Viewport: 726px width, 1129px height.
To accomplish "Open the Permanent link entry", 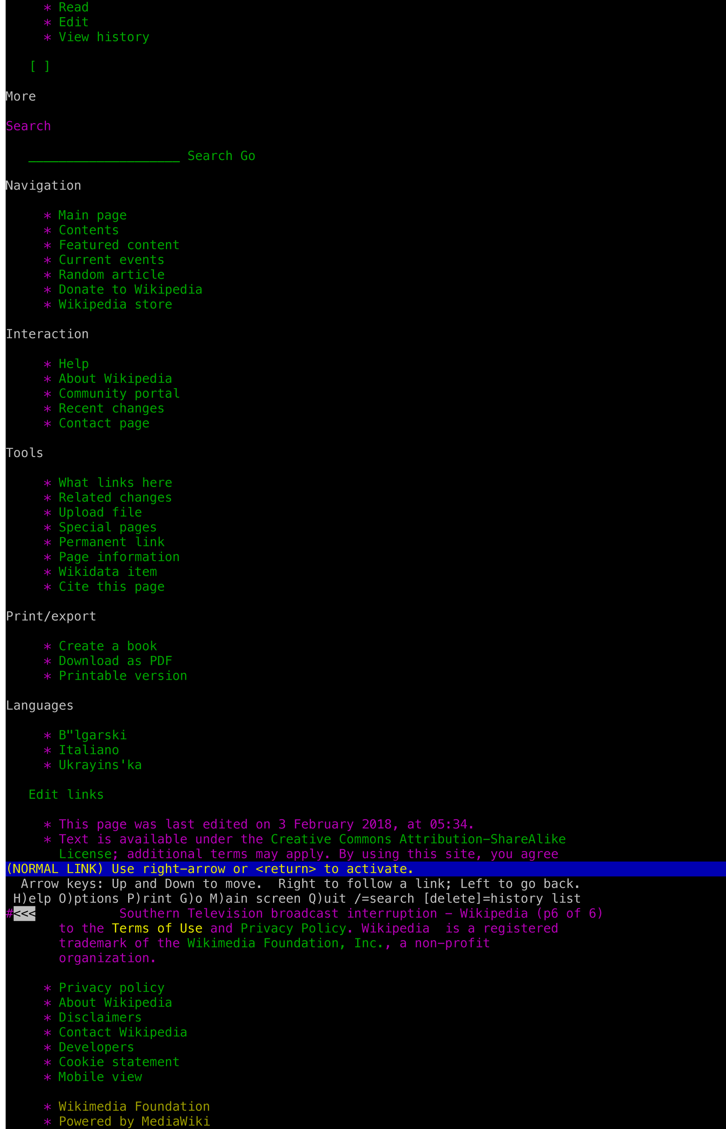I will (111, 542).
